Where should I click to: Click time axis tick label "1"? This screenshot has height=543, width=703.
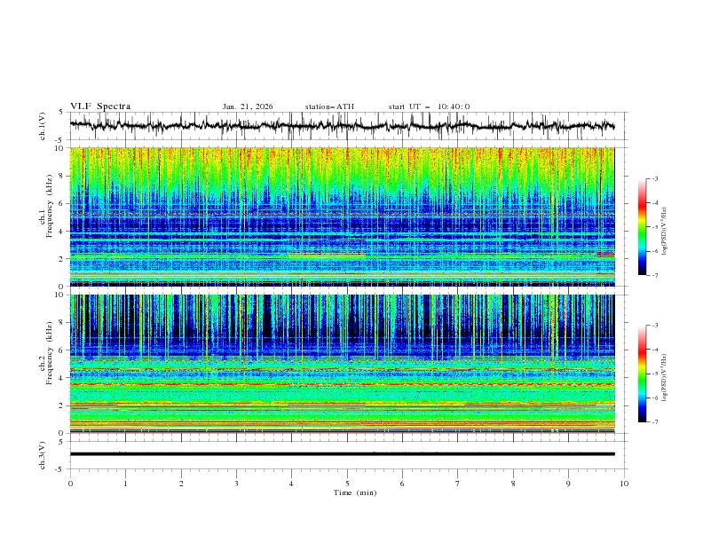[x=125, y=484]
